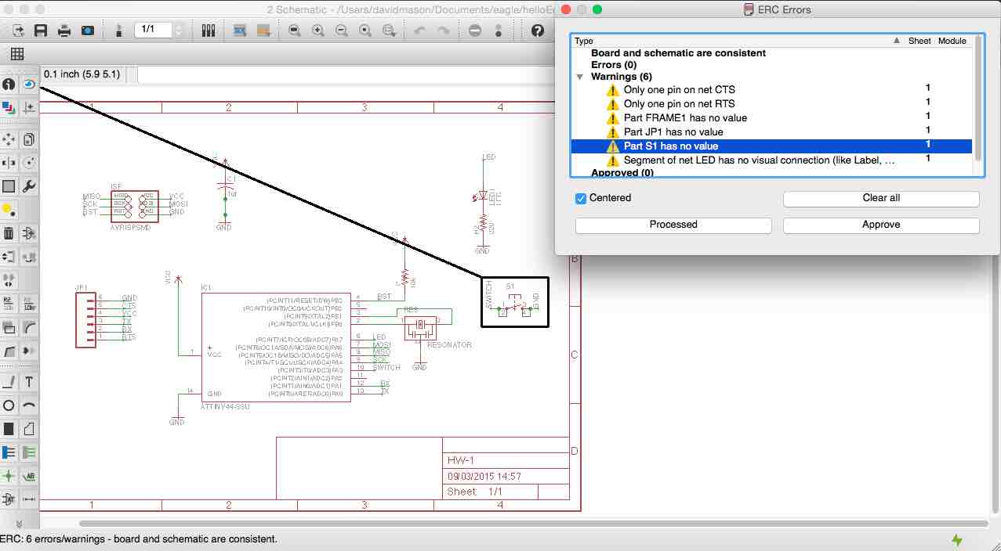The width and height of the screenshot is (1001, 551).
Task: Click the command line input field
Action: 345,74
